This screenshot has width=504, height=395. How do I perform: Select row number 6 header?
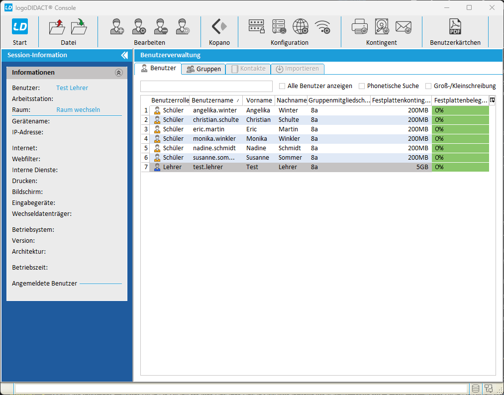pos(146,158)
